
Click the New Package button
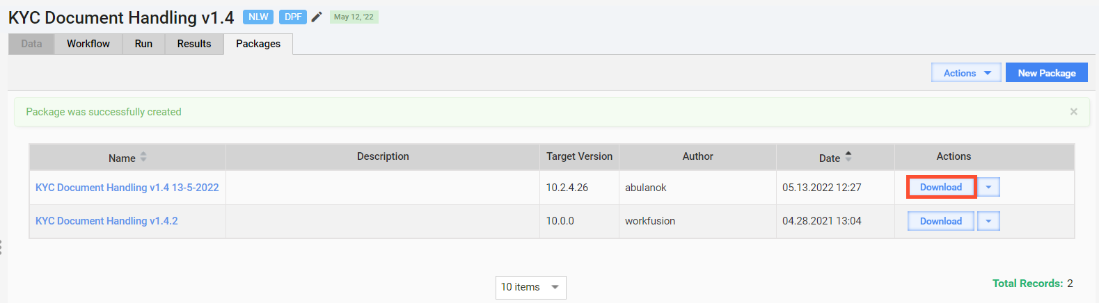[x=1047, y=73]
